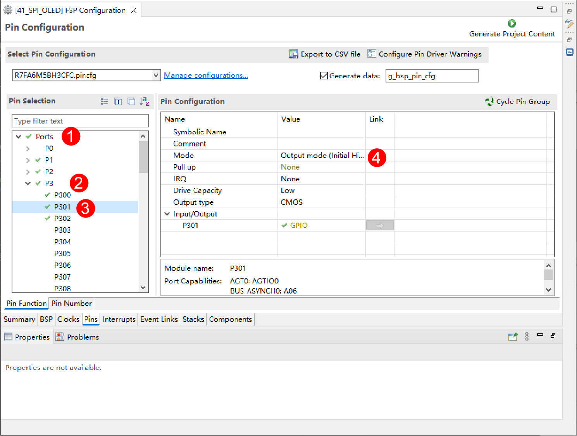Switch to the Clocks tab
Viewport: 577px width, 436px height.
[x=68, y=319]
